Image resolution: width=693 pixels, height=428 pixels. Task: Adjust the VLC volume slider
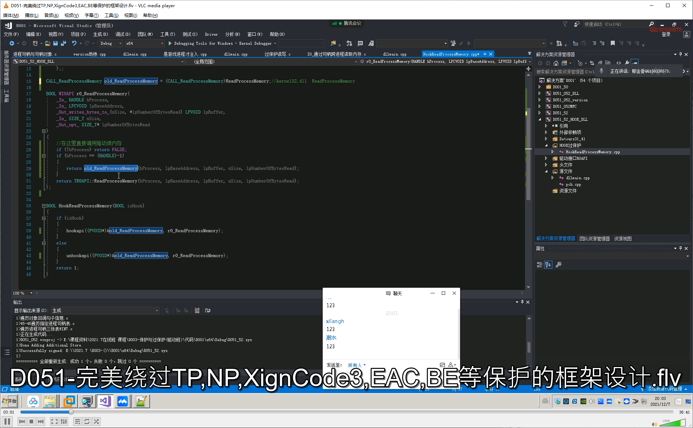pyautogui.click(x=673, y=423)
